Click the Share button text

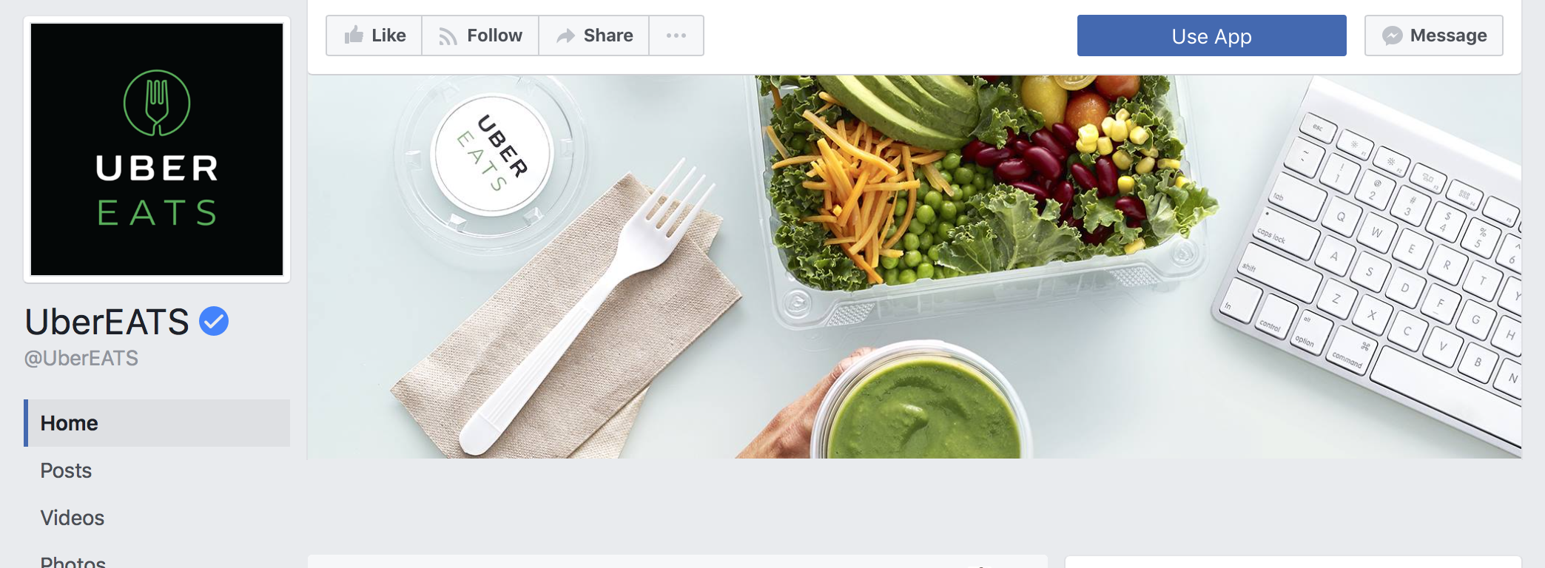608,35
